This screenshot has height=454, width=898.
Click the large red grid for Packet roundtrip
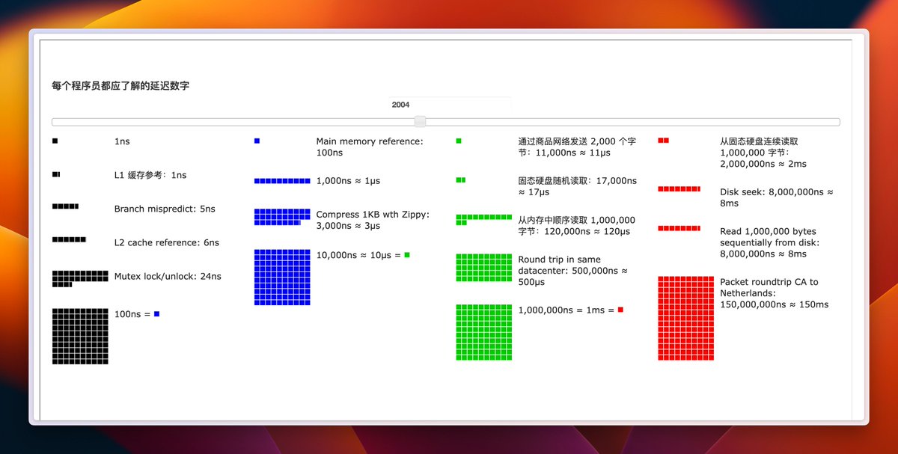tap(685, 319)
